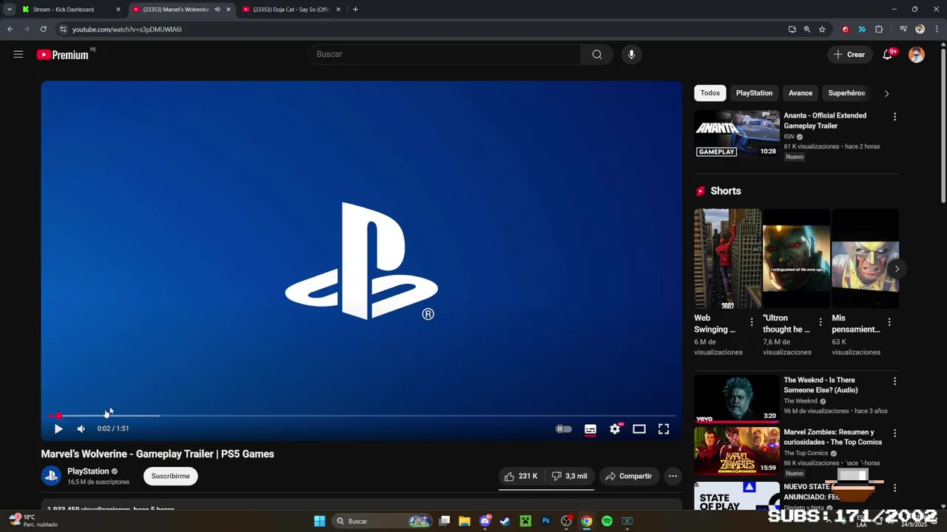Open the YouTube hamburger guide menu
947x532 pixels.
point(18,54)
